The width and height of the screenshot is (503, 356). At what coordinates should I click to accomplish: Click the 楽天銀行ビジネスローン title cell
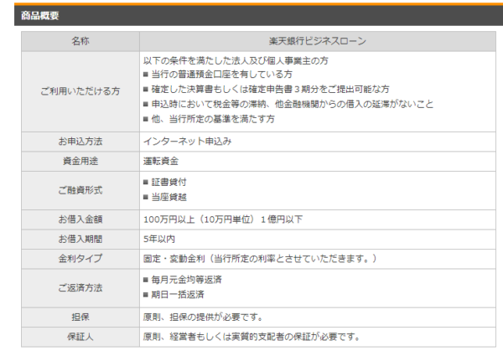pyautogui.click(x=318, y=41)
